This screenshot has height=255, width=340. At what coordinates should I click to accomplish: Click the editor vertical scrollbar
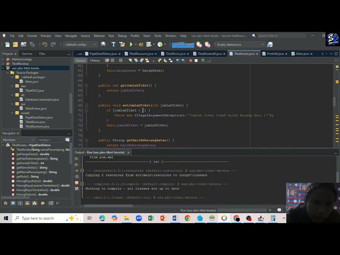coord(334,102)
